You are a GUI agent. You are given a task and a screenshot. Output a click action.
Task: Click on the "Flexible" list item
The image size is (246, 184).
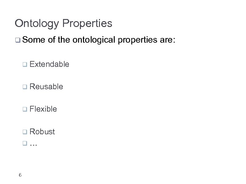click(x=43, y=109)
